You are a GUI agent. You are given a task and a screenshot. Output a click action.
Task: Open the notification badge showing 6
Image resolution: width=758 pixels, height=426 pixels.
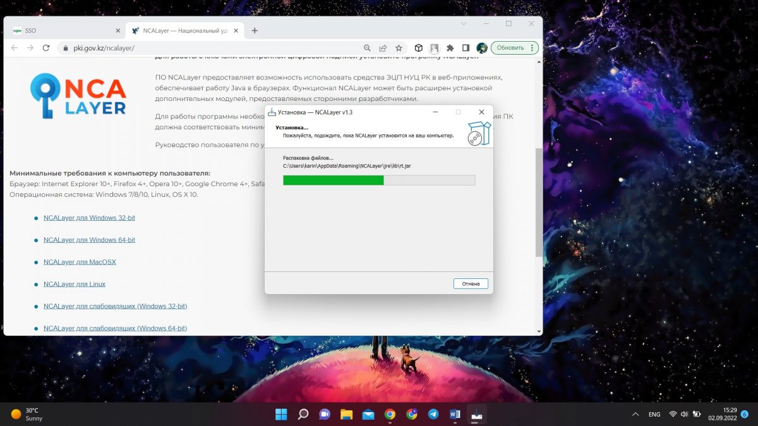point(745,415)
